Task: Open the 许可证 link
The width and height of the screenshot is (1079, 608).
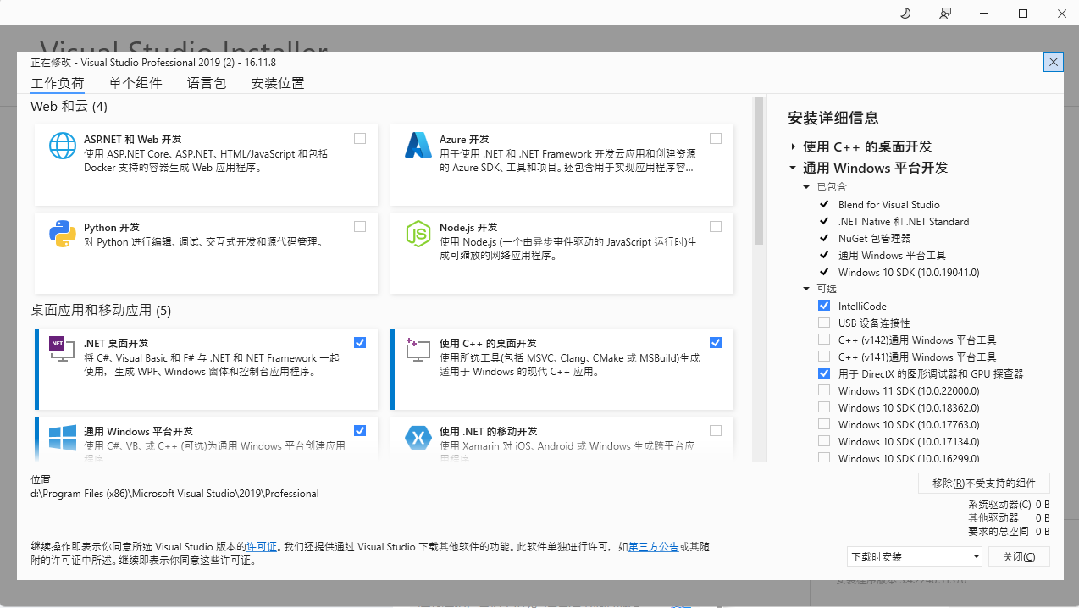Action: [x=262, y=547]
